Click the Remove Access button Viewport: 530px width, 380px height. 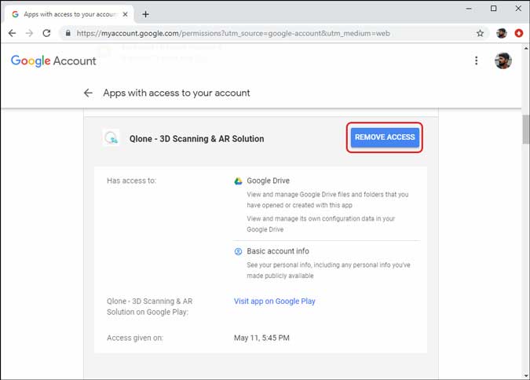pos(385,137)
